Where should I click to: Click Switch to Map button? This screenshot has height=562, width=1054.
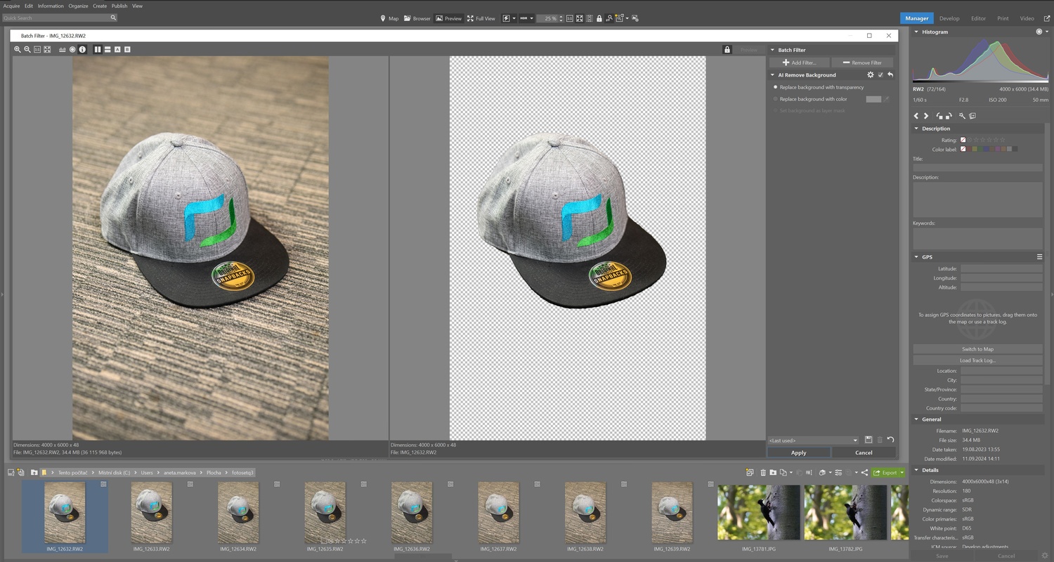tap(977, 349)
